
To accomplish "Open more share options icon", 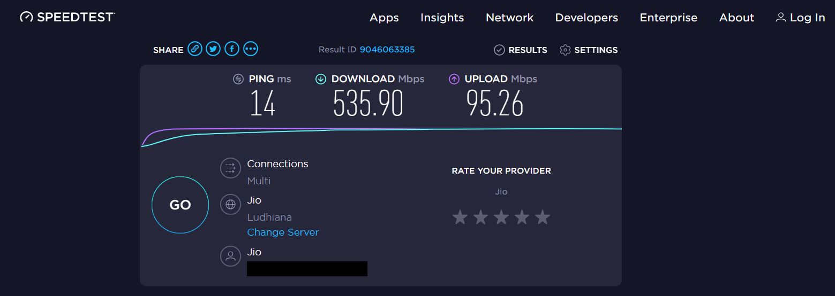I will coord(251,50).
